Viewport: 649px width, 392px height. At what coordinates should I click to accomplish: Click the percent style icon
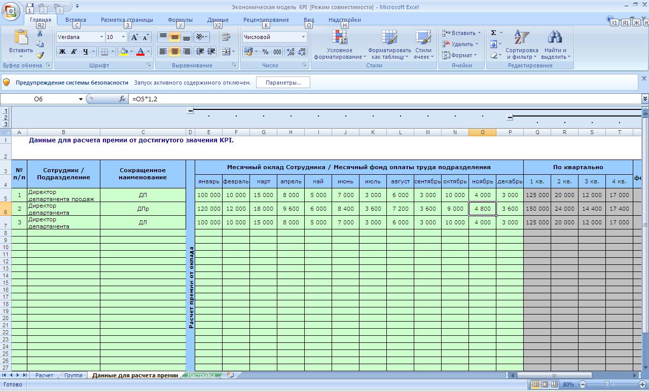point(265,52)
